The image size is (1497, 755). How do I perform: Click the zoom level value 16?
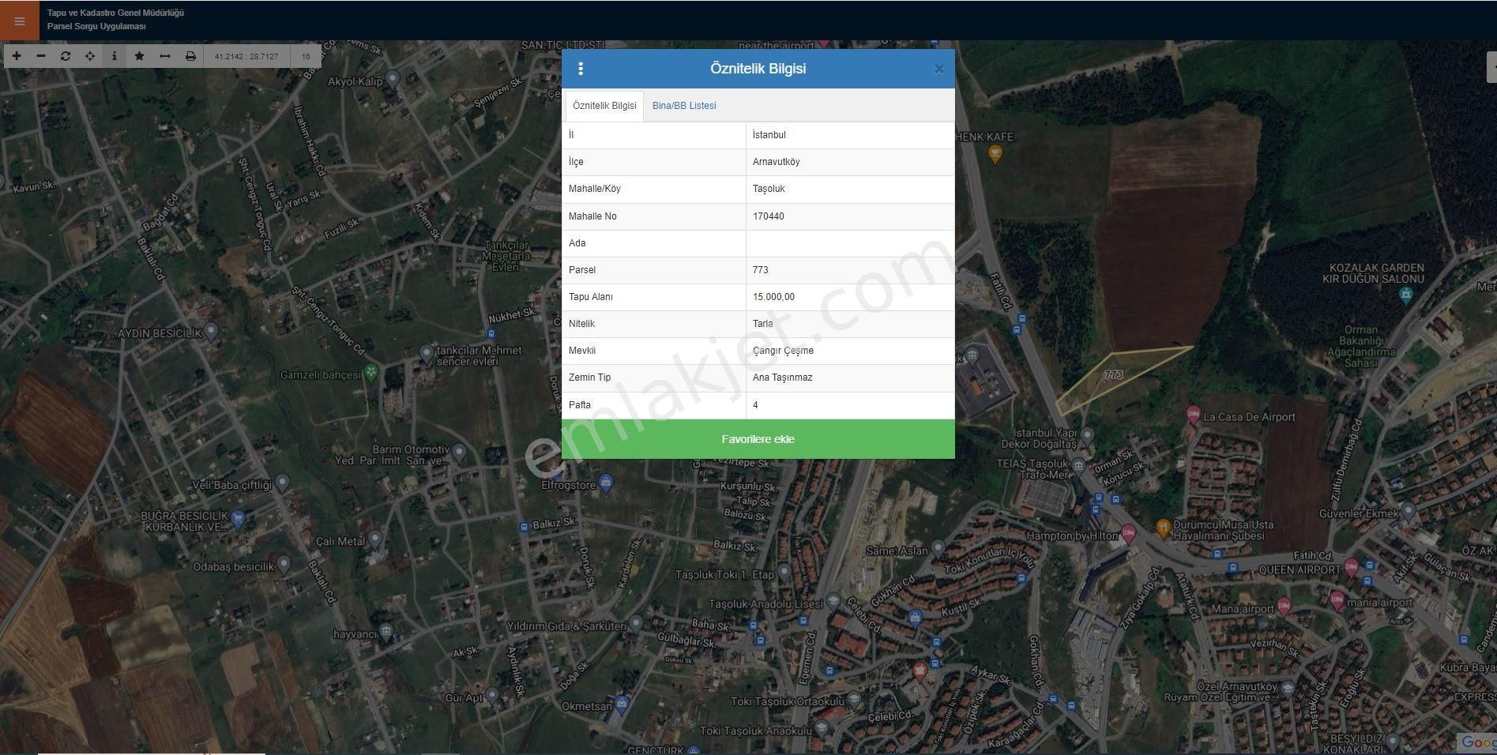click(x=306, y=56)
